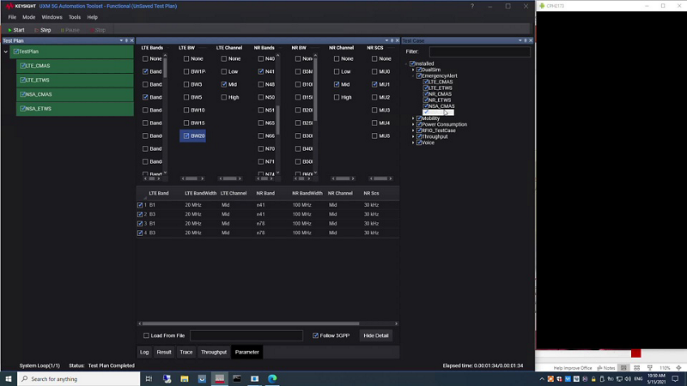The image size is (687, 386).
Task: Switch to the Trace tab
Action: tap(186, 352)
